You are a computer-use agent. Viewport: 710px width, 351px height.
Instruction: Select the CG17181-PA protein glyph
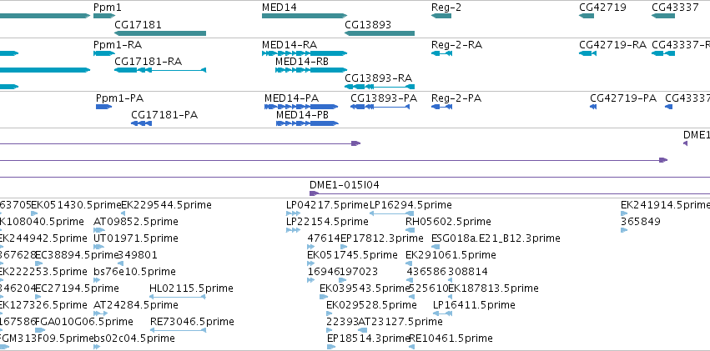click(x=141, y=123)
